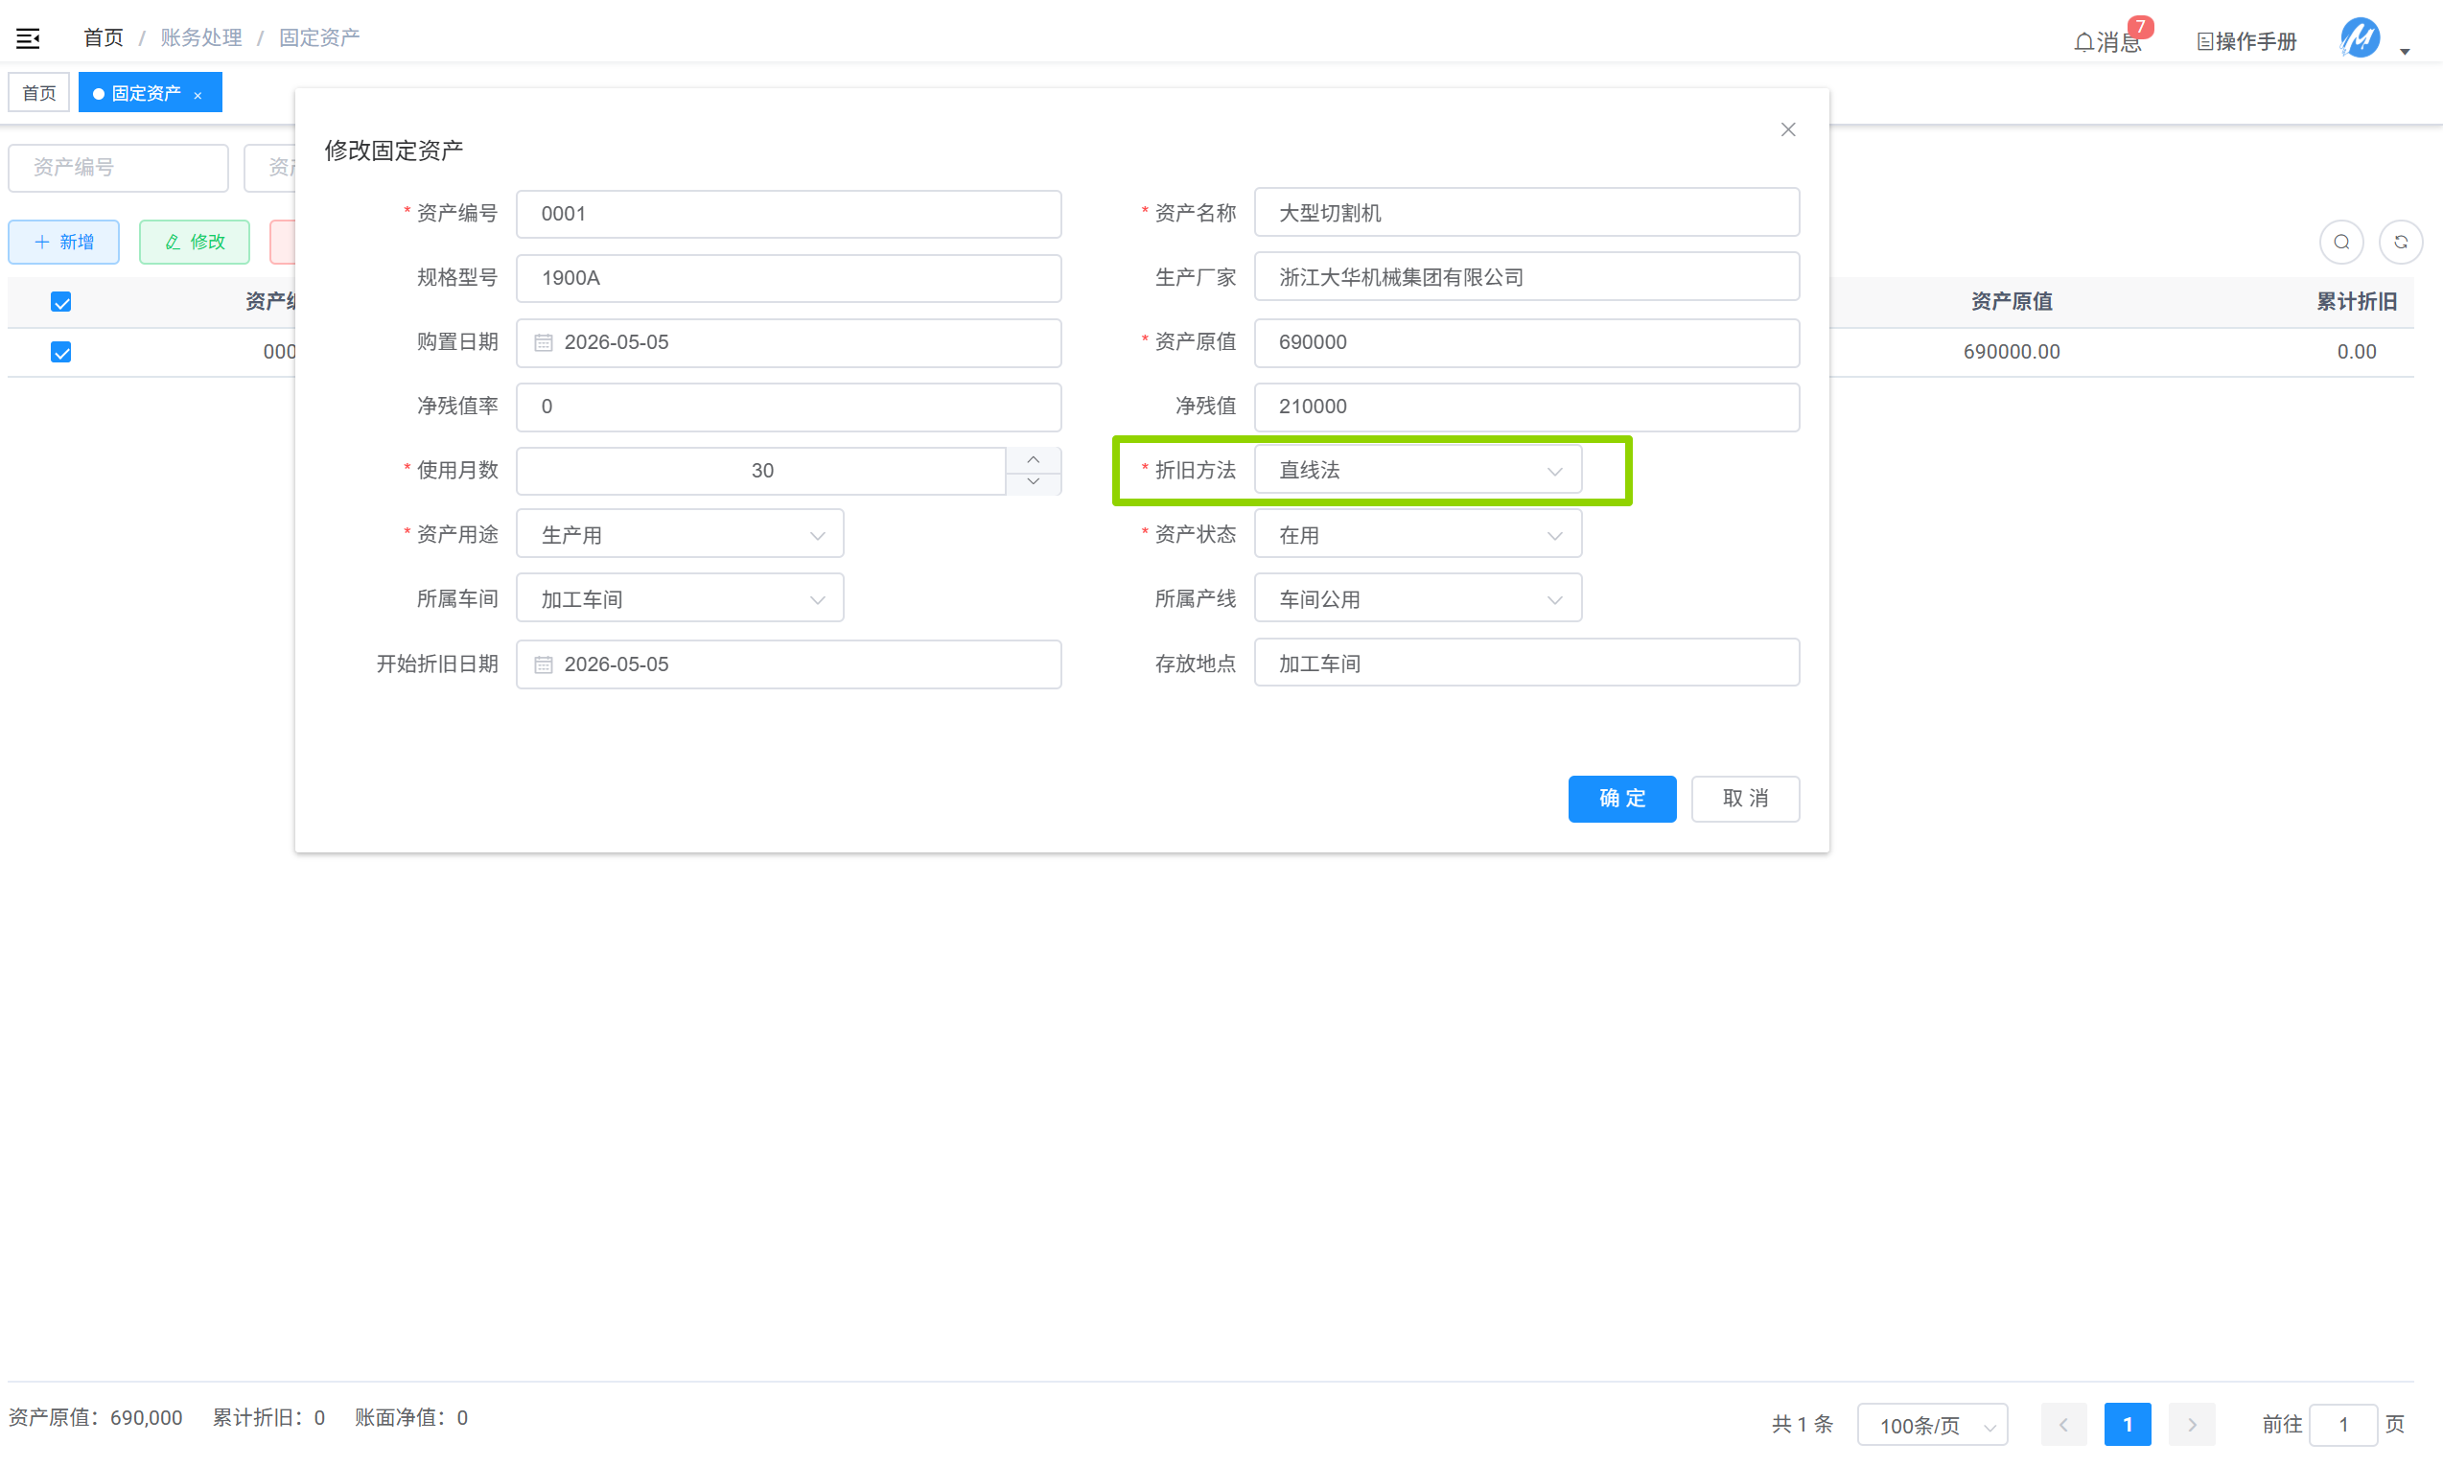The image size is (2443, 1467).
Task: Open the 消息 notification bell
Action: (2107, 41)
